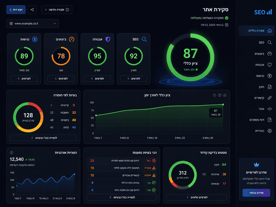Select נגישות in the sidebar
The width and height of the screenshot is (276, 207).
click(x=260, y=76)
